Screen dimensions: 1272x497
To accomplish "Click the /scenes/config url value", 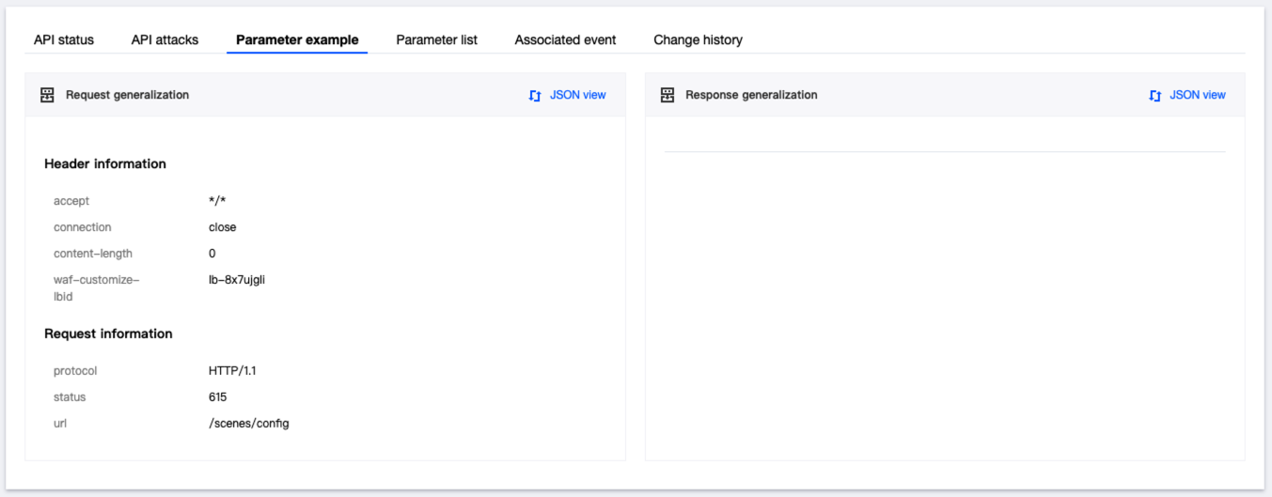I will 249,424.
